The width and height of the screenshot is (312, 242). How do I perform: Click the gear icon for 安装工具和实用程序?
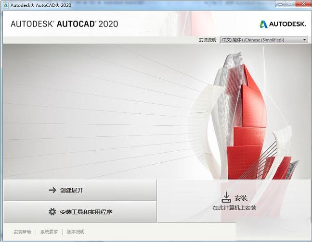(52, 212)
